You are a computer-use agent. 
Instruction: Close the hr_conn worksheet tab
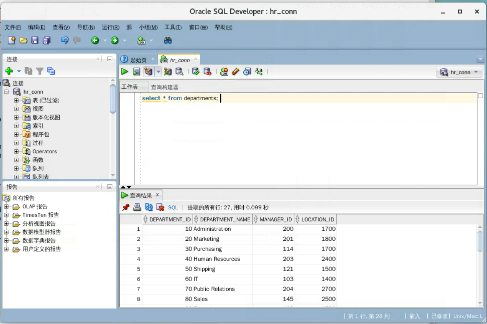[196, 60]
